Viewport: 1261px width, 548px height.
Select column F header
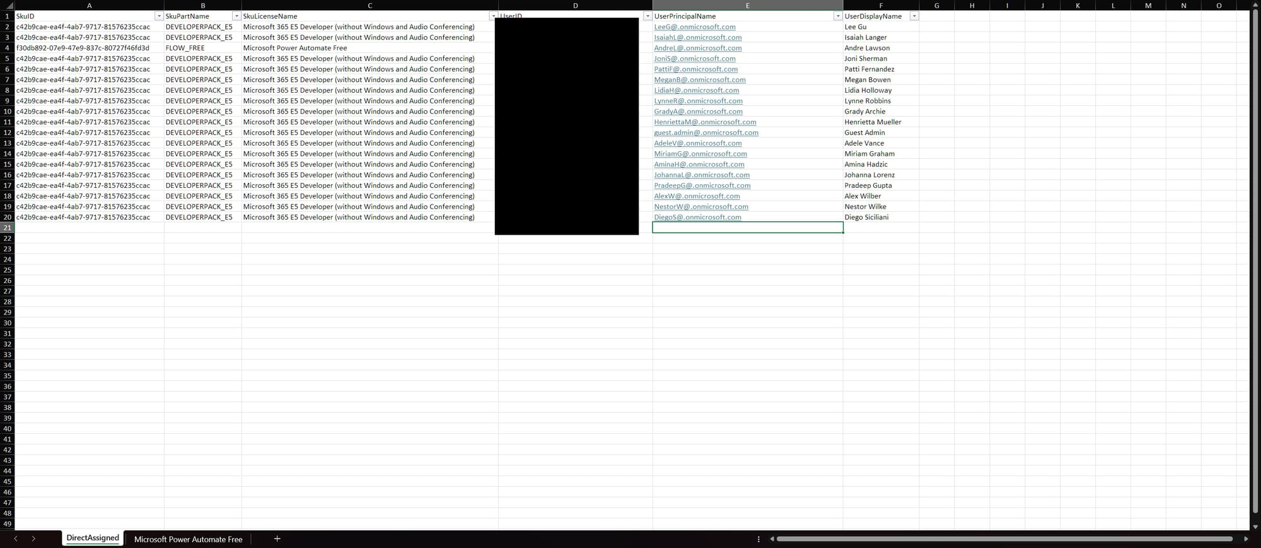[881, 5]
